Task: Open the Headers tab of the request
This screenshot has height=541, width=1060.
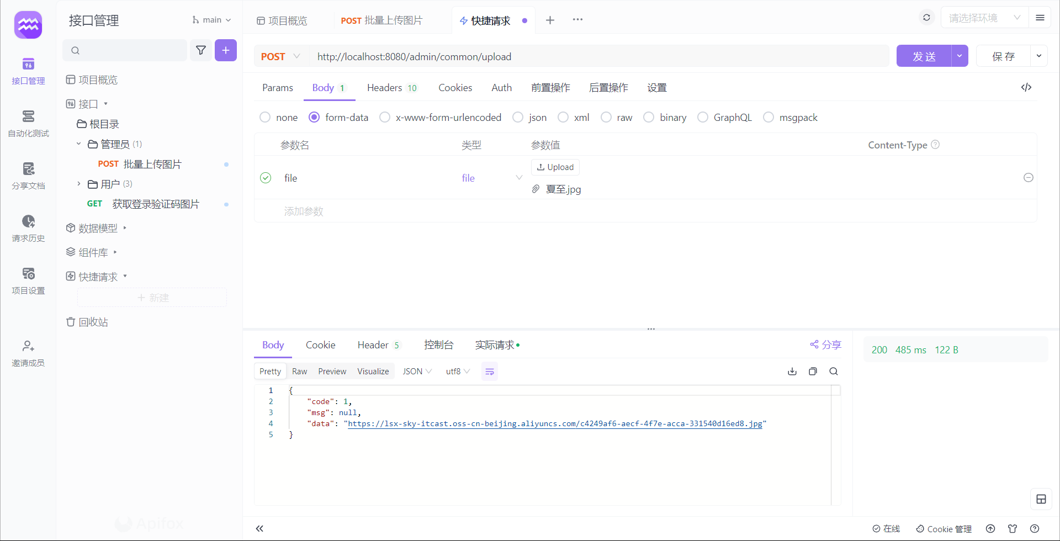Action: [x=385, y=87]
